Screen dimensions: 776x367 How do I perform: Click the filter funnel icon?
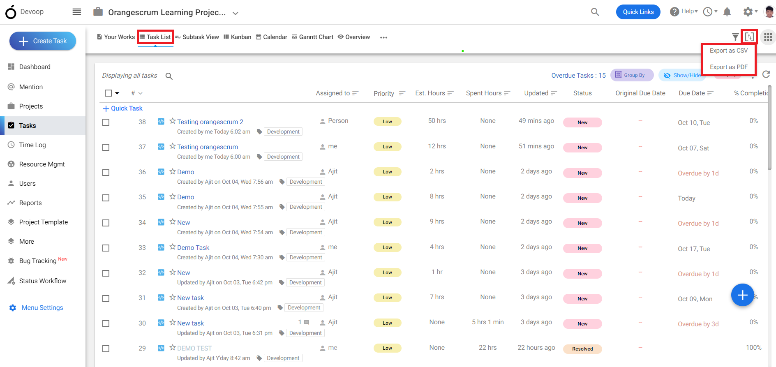[735, 37]
